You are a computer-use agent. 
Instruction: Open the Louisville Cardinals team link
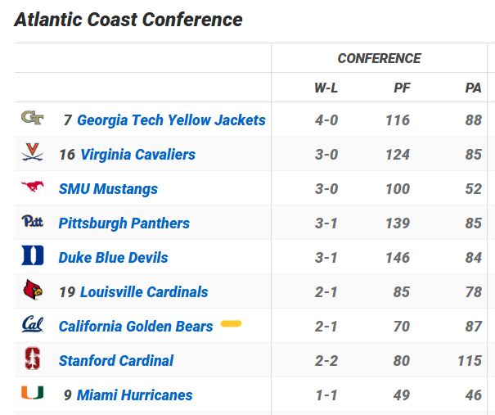144,292
